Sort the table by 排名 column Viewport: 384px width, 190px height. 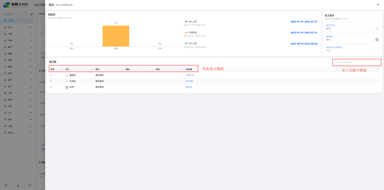point(62,69)
